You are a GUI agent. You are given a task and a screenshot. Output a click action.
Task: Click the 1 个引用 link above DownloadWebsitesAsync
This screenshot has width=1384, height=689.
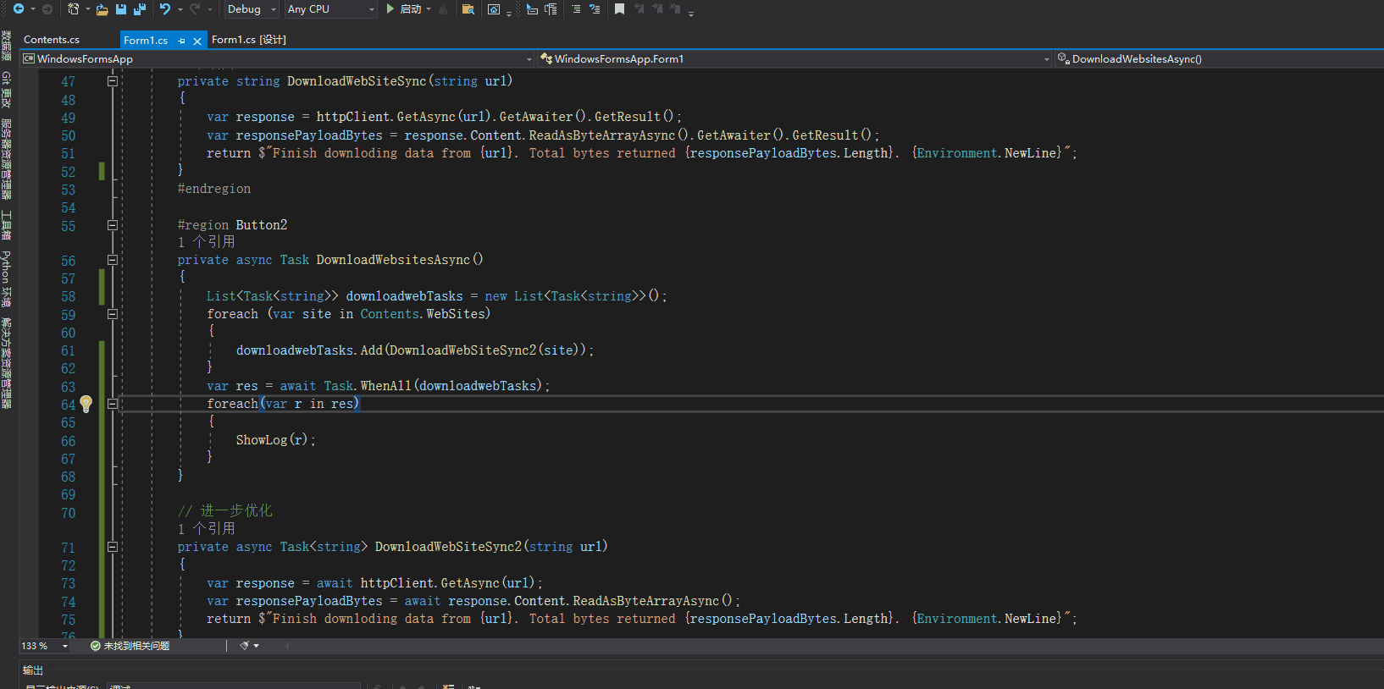pos(206,242)
